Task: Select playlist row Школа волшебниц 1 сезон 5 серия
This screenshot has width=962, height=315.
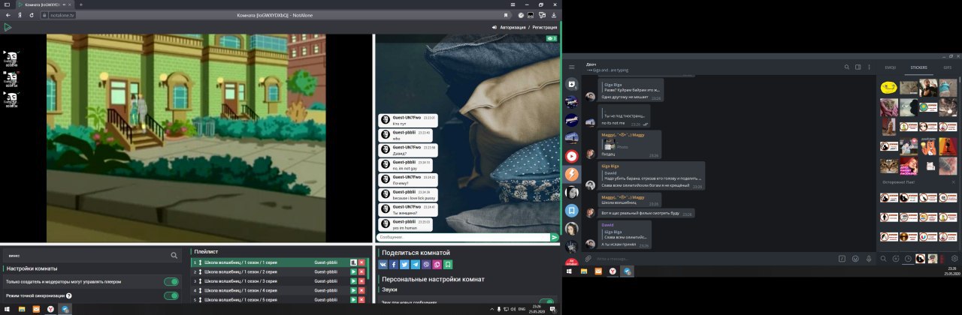Action: point(280,299)
